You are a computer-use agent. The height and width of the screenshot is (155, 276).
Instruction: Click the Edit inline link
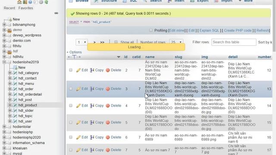[177, 31]
